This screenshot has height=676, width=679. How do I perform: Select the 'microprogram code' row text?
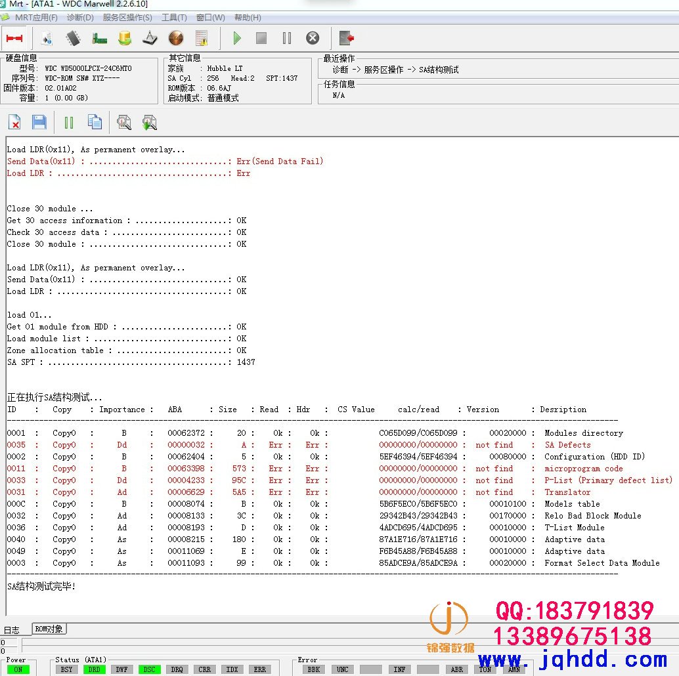584,469
